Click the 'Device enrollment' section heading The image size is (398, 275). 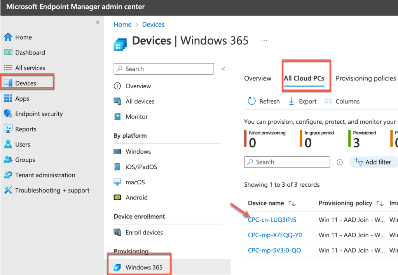coord(140,216)
